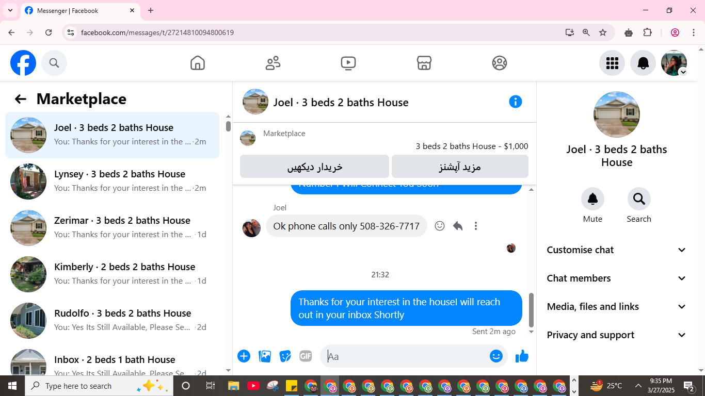The image size is (705, 396).
Task: Open Joel's 3 beds 2 baths House chat
Action: pyautogui.click(x=112, y=135)
